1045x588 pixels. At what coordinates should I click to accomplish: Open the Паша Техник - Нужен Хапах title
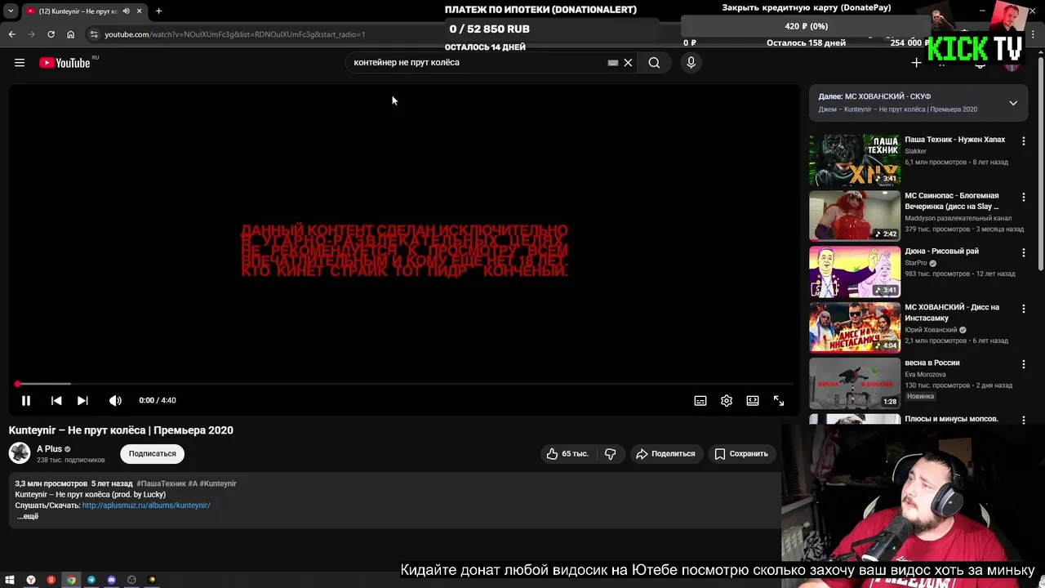click(954, 140)
